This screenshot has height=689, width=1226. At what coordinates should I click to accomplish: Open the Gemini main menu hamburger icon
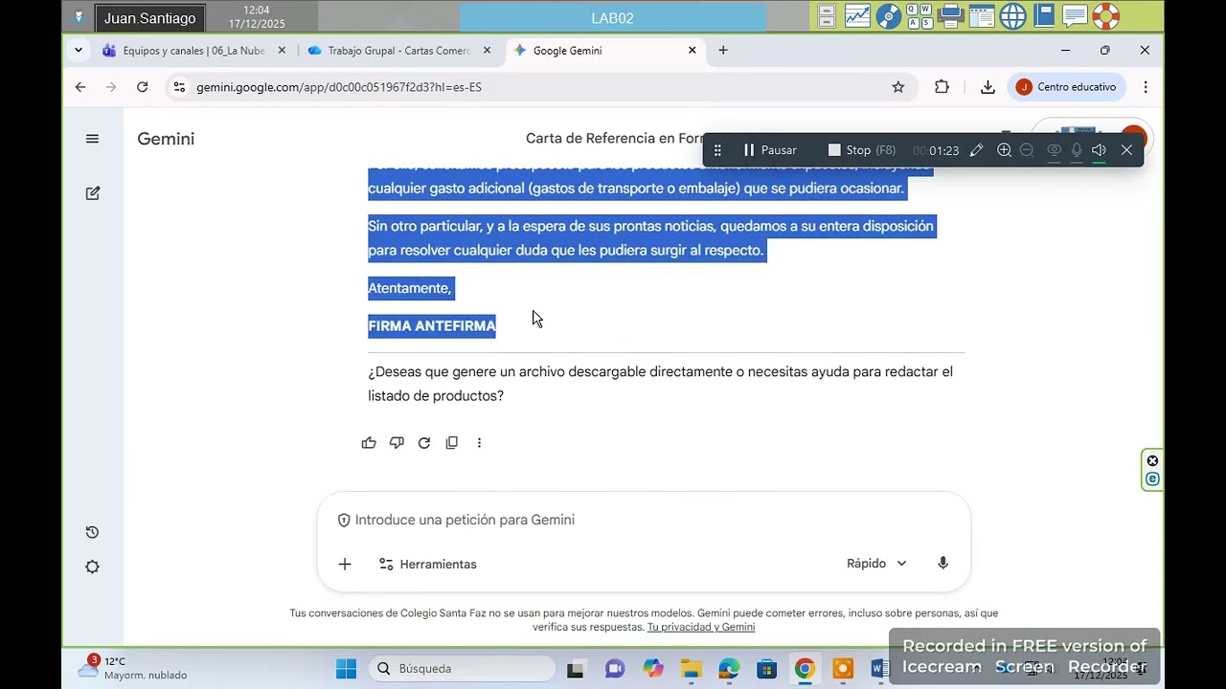[92, 139]
